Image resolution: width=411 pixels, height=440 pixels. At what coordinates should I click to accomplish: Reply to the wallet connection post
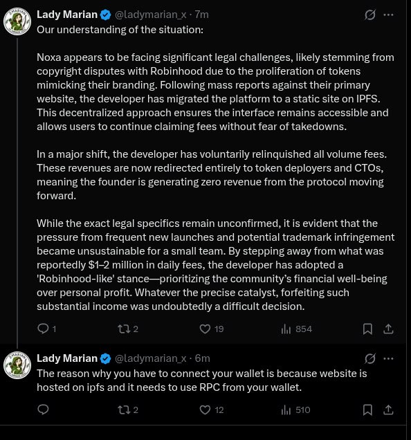43,410
